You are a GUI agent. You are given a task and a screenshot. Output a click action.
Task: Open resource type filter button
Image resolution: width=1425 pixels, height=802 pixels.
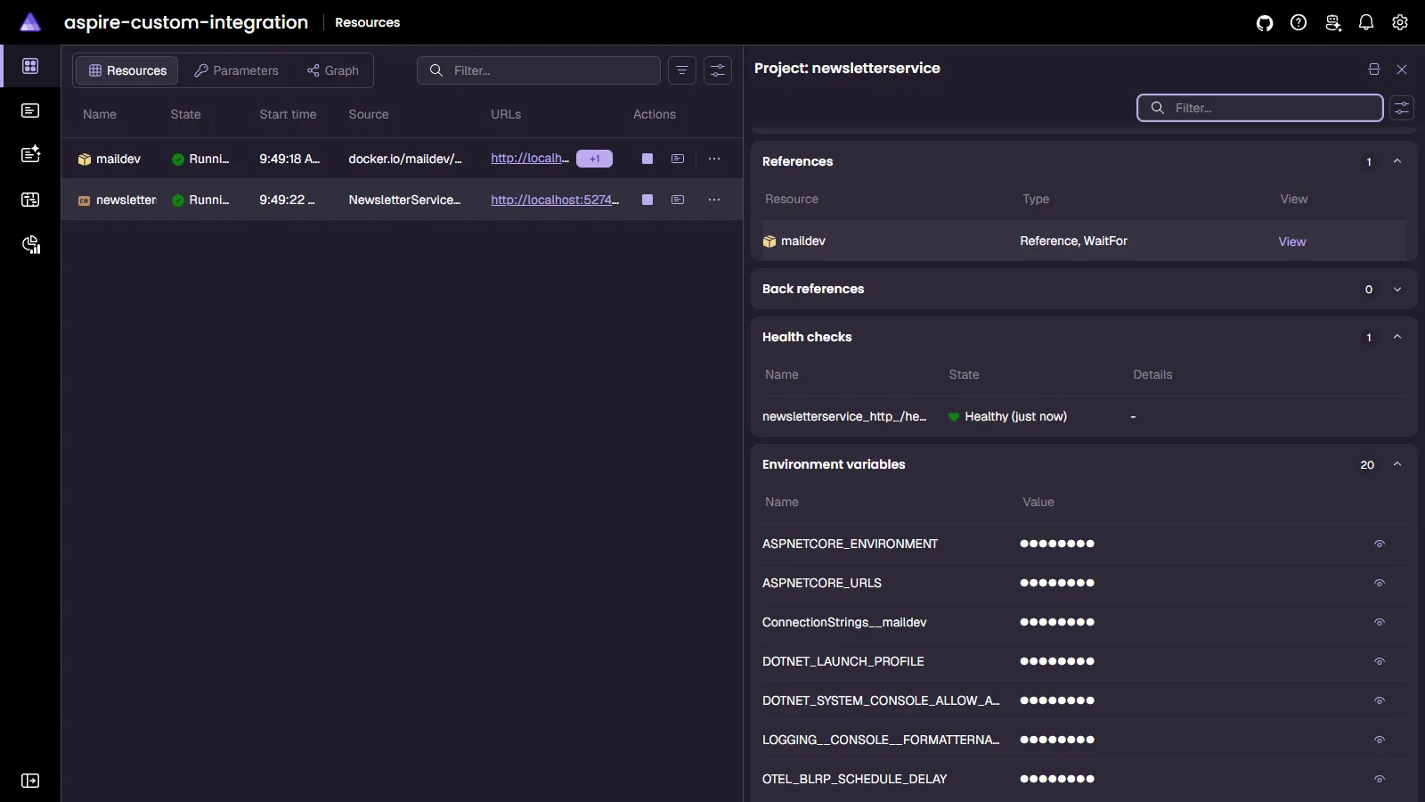(682, 70)
